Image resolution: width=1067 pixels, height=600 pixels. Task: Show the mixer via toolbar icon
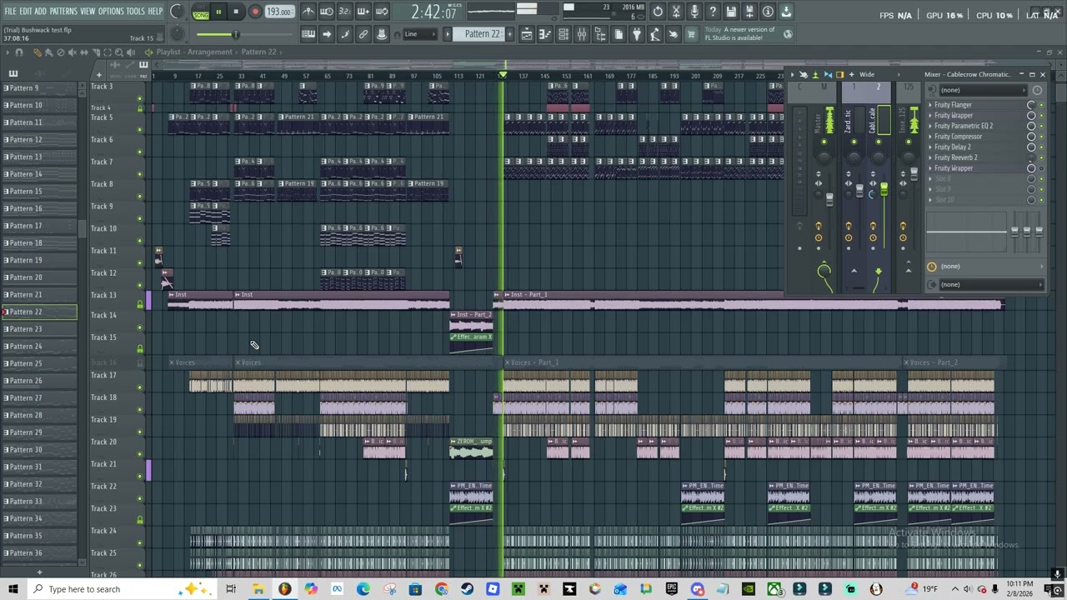(582, 34)
